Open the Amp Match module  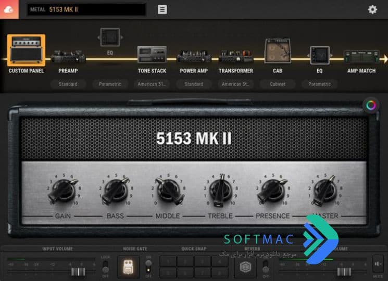click(x=361, y=57)
